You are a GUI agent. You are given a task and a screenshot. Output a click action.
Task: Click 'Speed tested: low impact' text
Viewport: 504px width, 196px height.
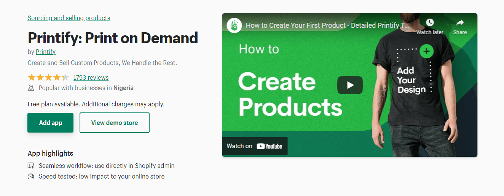[x=102, y=176]
